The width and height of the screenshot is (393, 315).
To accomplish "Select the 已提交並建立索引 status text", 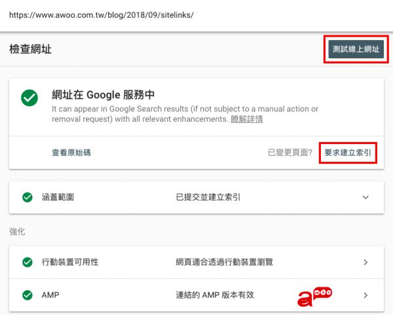I will pos(208,197).
